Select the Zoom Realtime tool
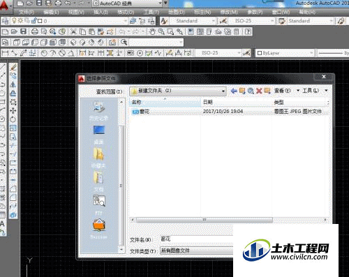 pos(161,31)
